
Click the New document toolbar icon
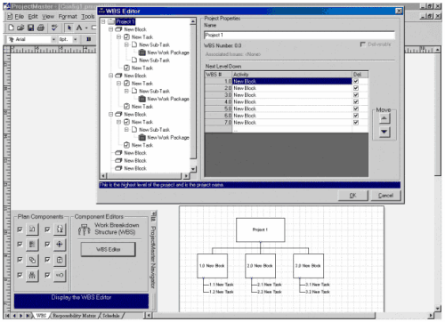coord(11,28)
